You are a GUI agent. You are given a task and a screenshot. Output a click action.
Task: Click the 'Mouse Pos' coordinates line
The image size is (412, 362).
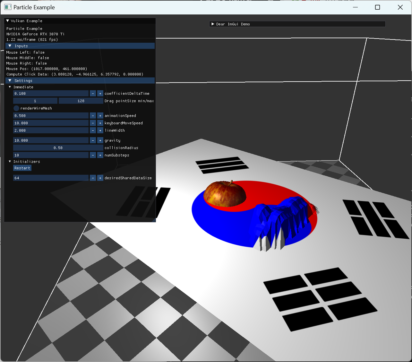47,69
